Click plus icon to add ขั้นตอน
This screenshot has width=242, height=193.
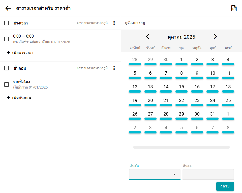[8, 98]
